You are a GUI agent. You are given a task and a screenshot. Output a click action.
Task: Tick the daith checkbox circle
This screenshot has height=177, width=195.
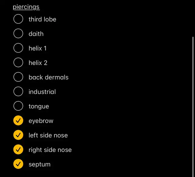[18, 33]
